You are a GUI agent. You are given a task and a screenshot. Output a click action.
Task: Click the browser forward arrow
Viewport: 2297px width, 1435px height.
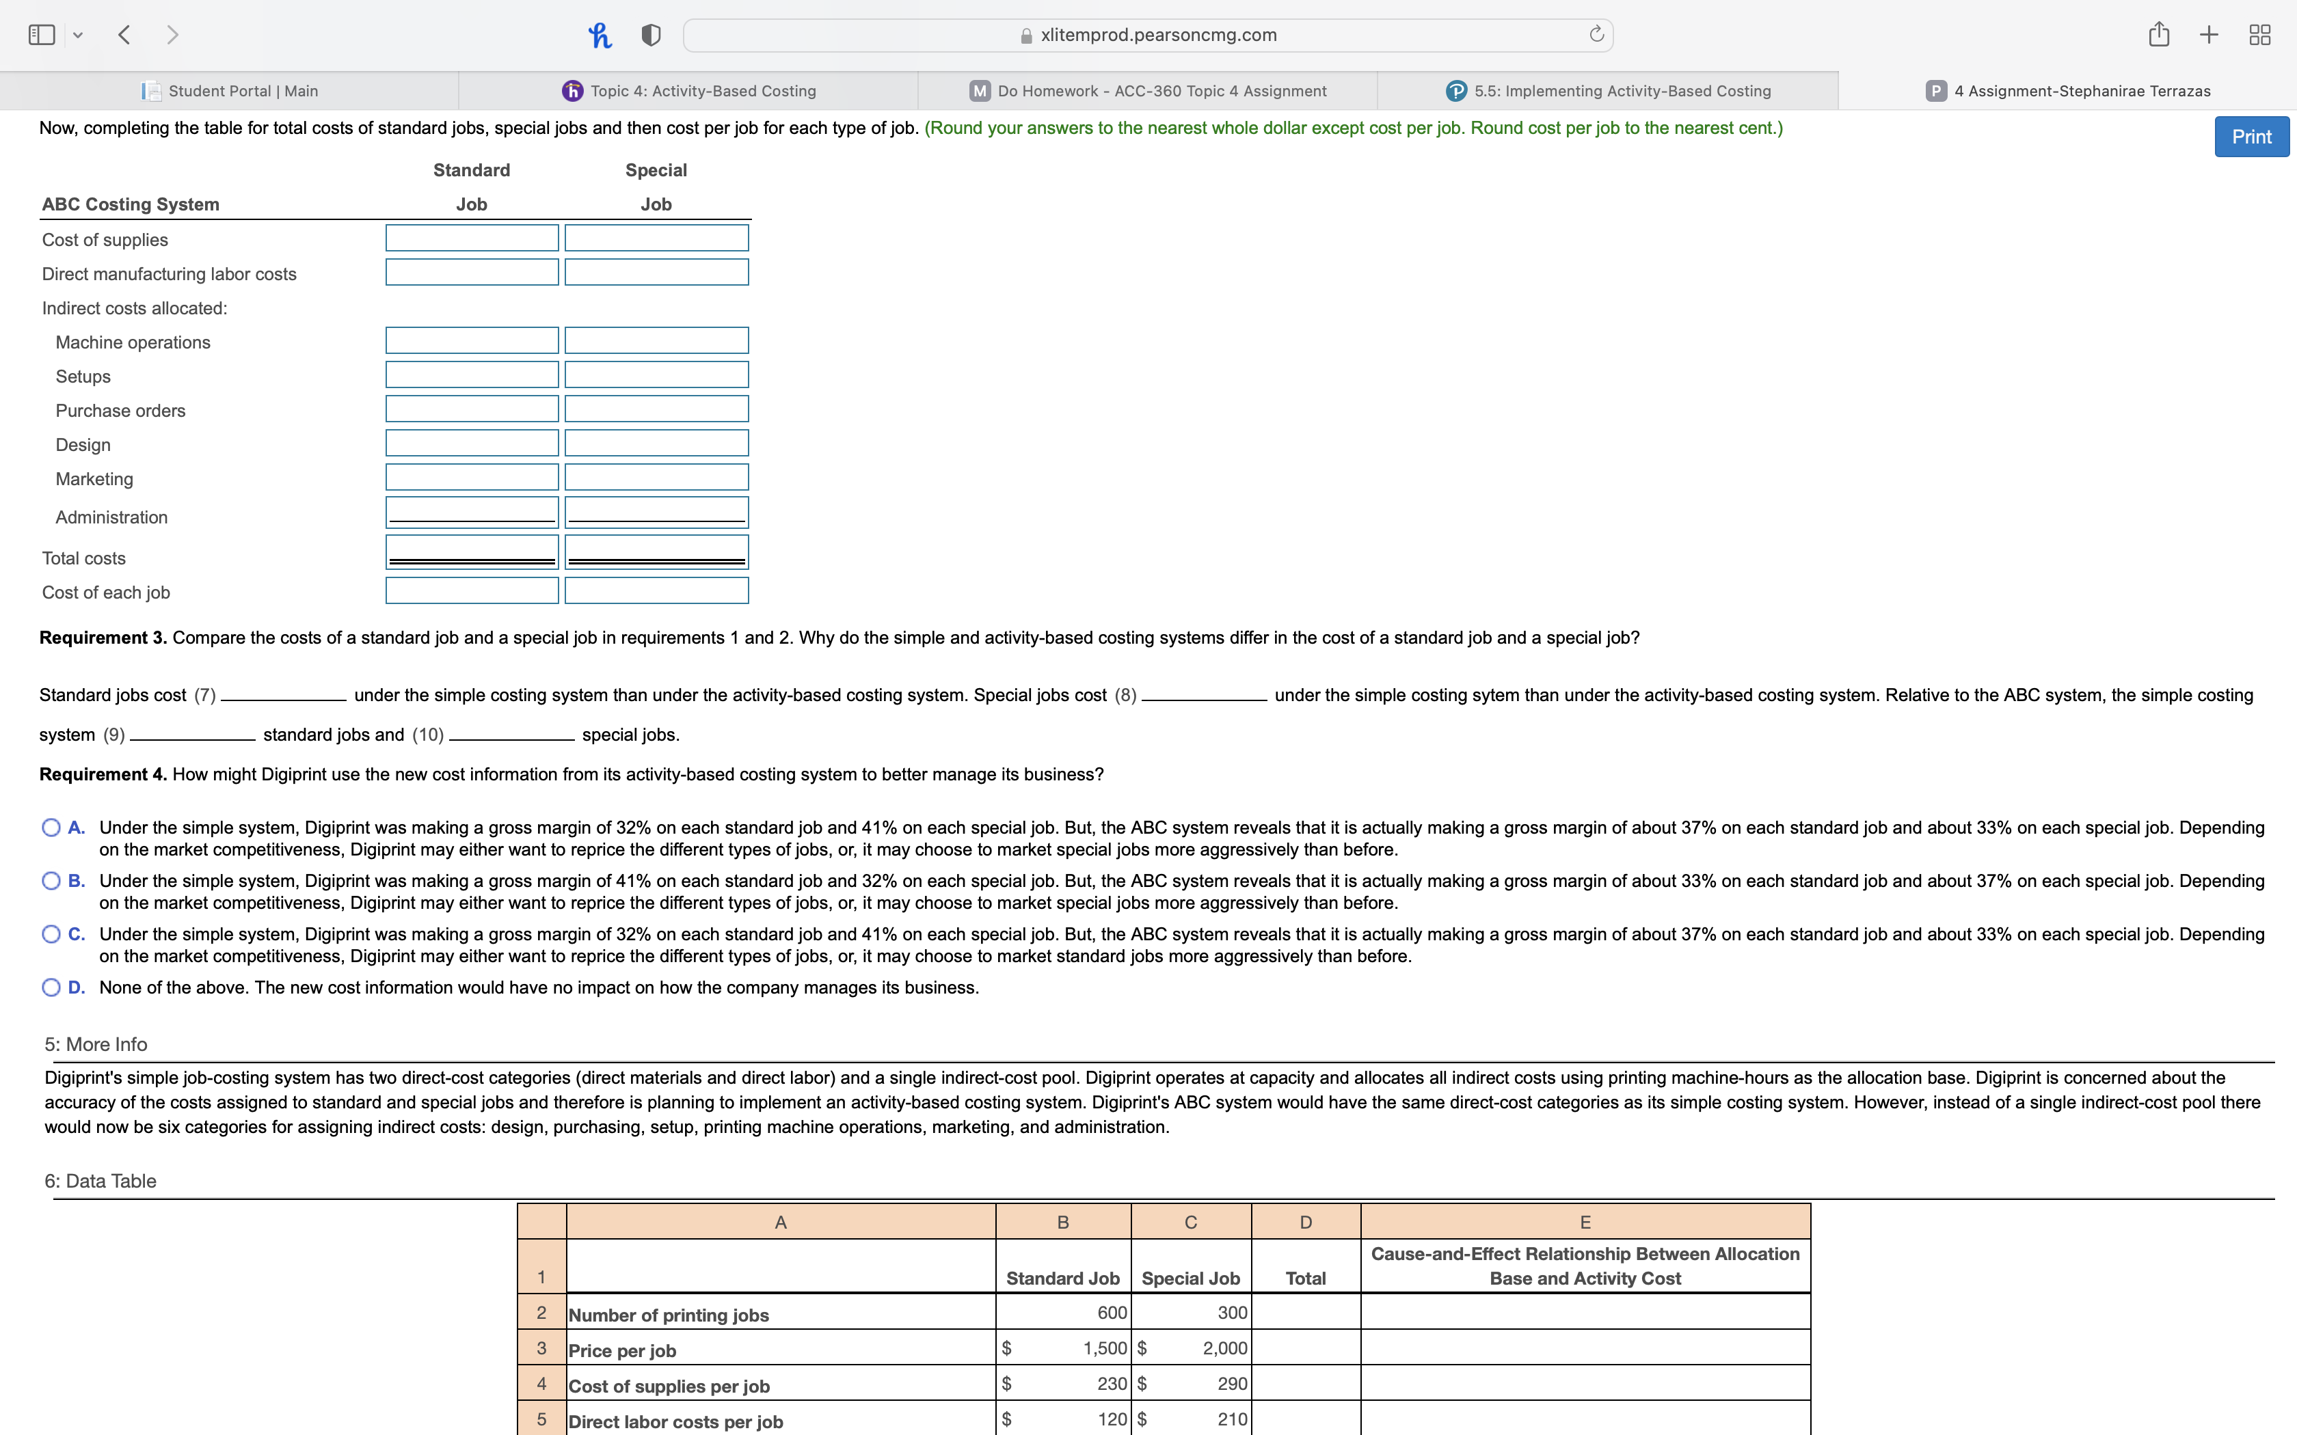172,35
